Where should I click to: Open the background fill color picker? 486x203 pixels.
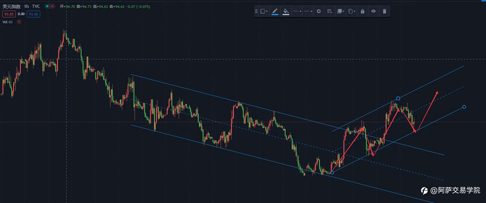point(286,11)
